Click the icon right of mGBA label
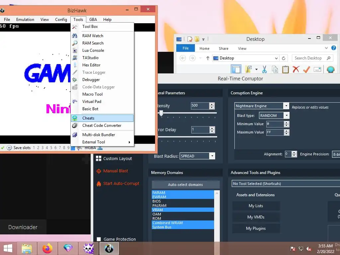Viewport: 340px width, 255px height. pos(100,148)
